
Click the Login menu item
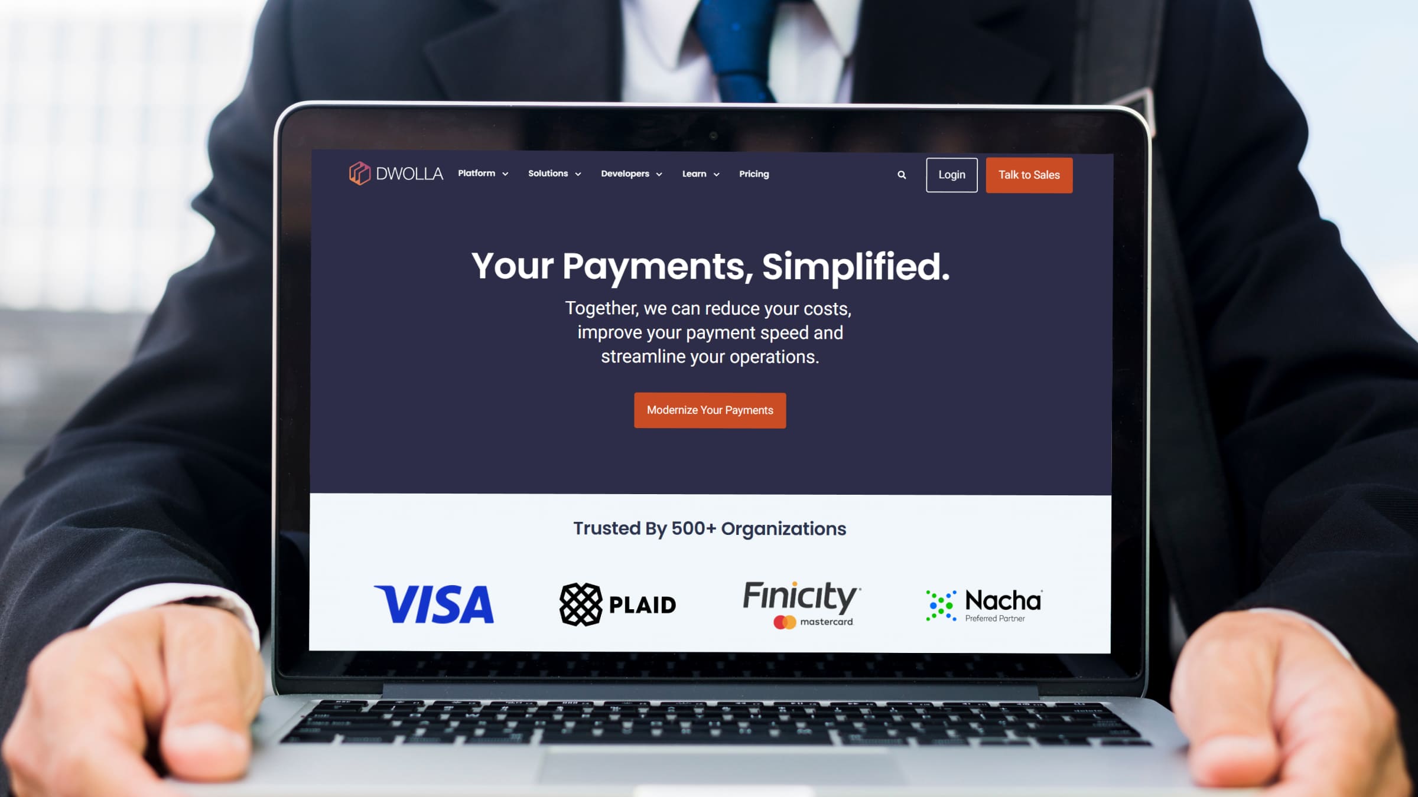951,174
